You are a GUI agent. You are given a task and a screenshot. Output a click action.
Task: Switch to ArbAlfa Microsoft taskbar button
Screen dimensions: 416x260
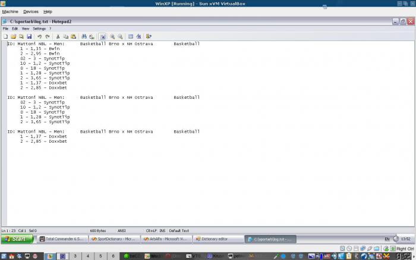click(166, 239)
